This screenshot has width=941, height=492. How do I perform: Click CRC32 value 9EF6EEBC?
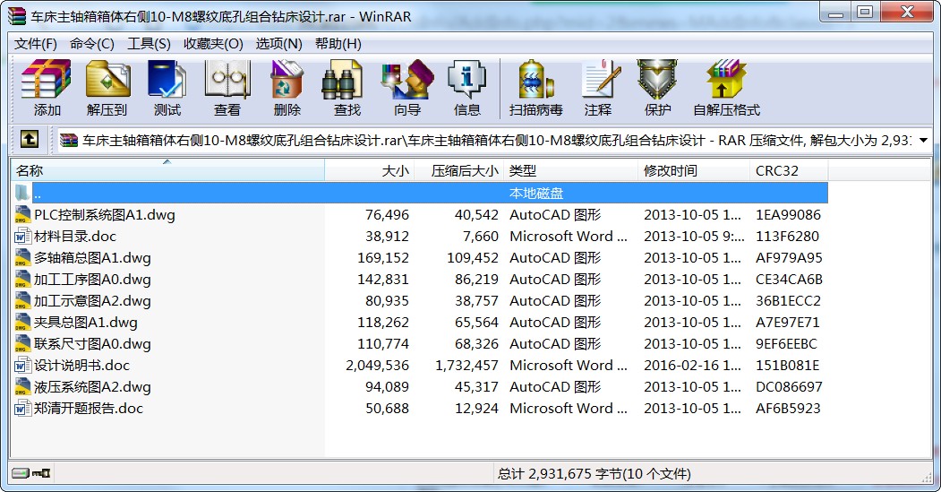786,344
